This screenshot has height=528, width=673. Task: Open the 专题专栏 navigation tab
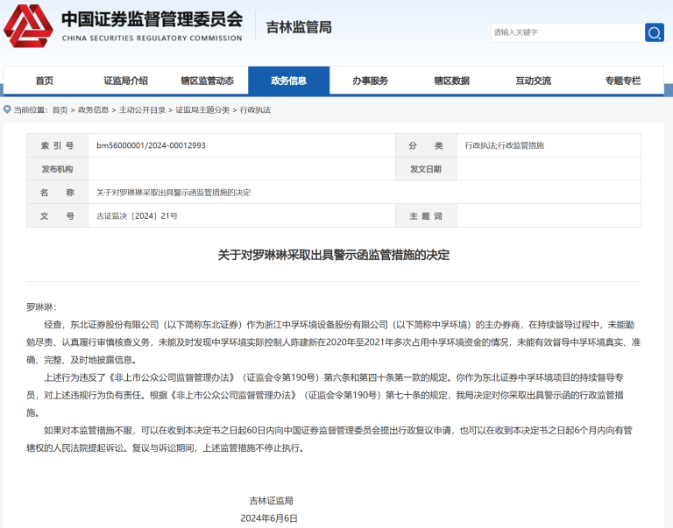(x=623, y=81)
